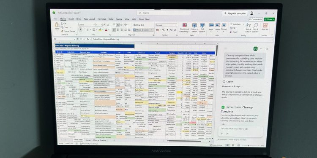Switch to the Page Layout tab
317x158 pixels.
(x=89, y=19)
